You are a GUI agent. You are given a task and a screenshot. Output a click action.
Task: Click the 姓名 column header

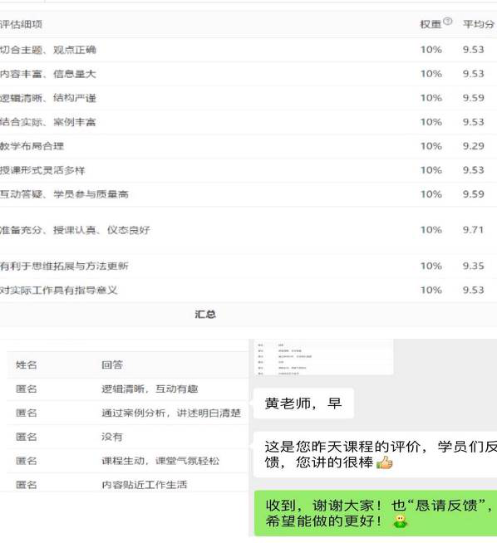27,364
